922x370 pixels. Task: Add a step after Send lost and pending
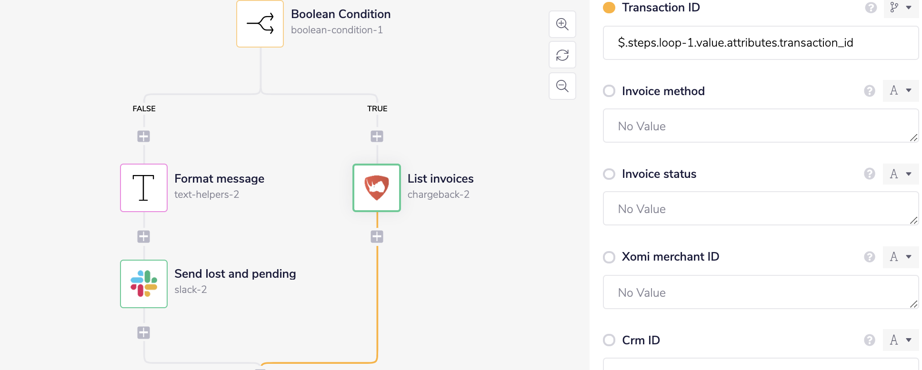pos(144,332)
